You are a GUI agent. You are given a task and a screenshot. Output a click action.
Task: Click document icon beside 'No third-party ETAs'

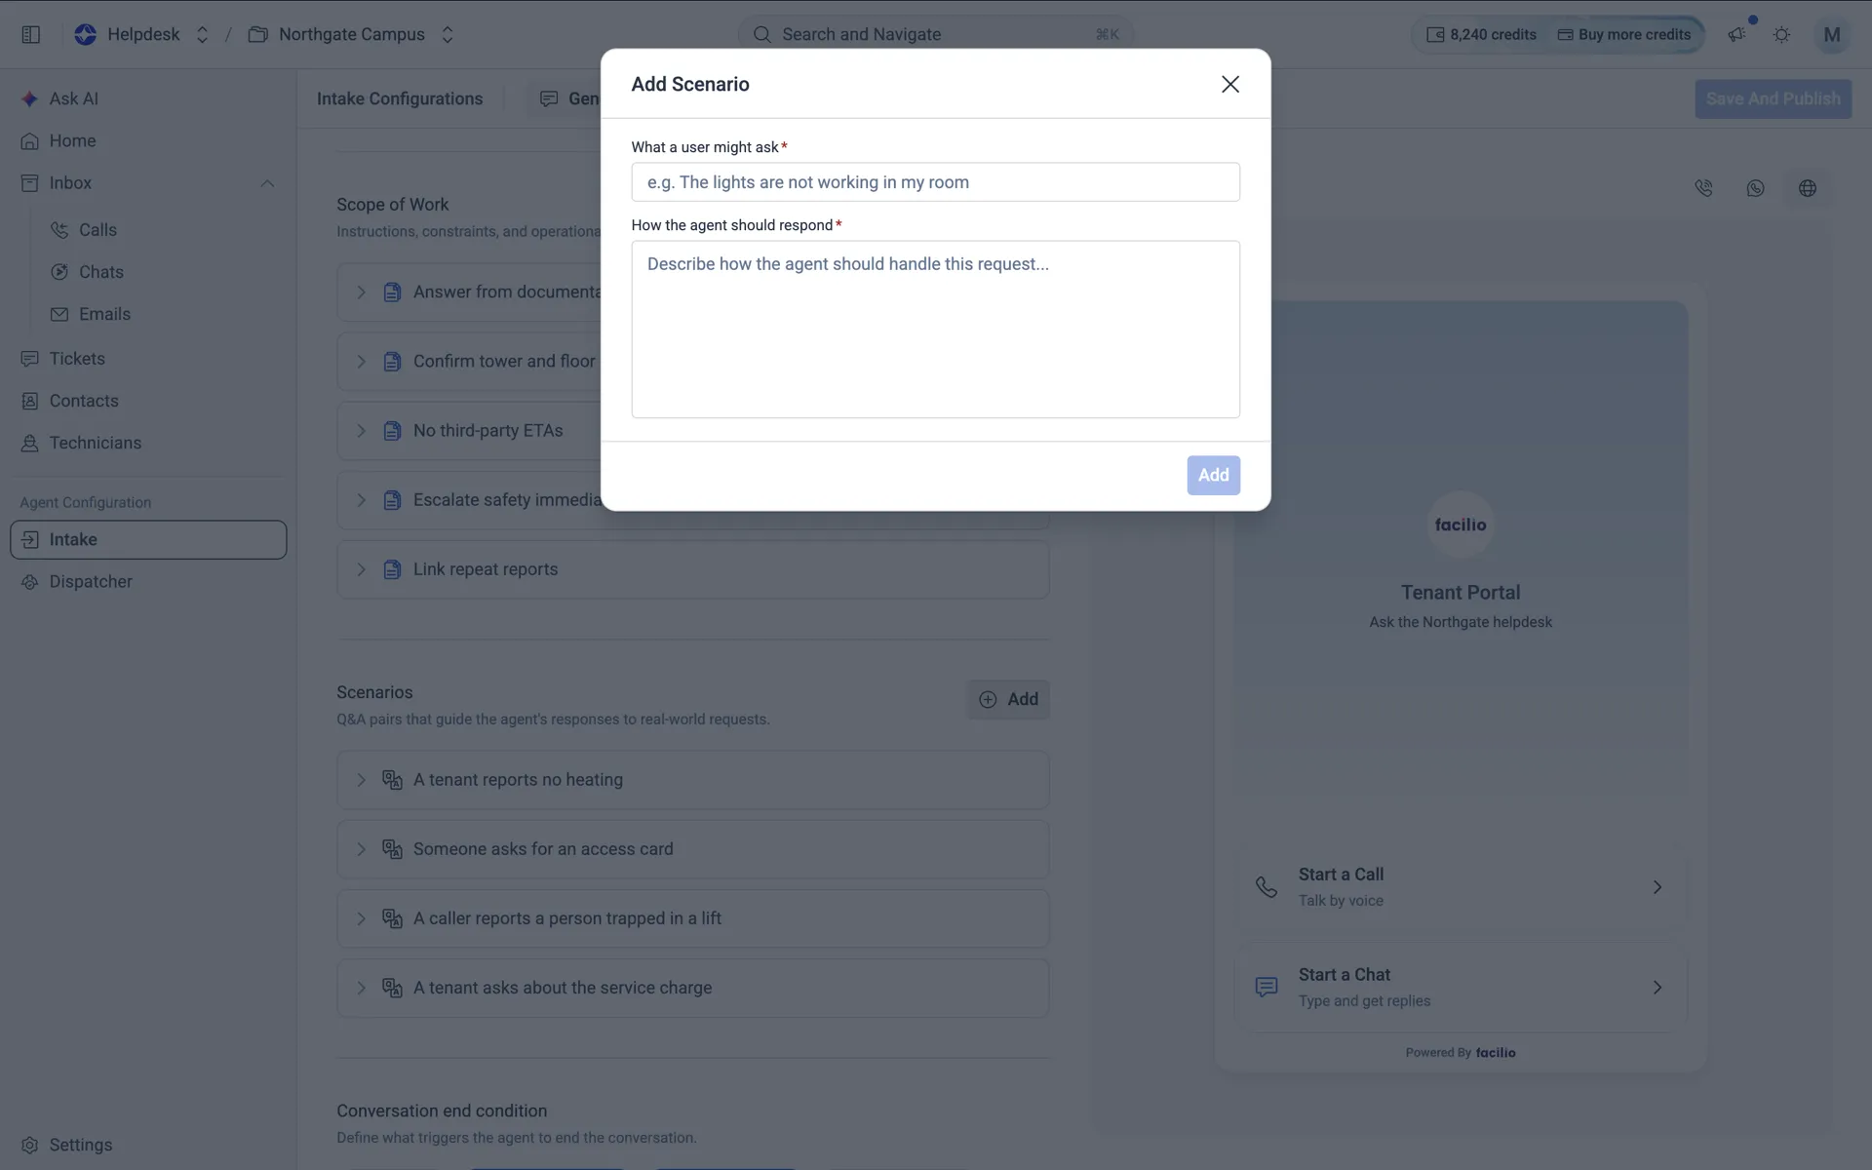[392, 431]
